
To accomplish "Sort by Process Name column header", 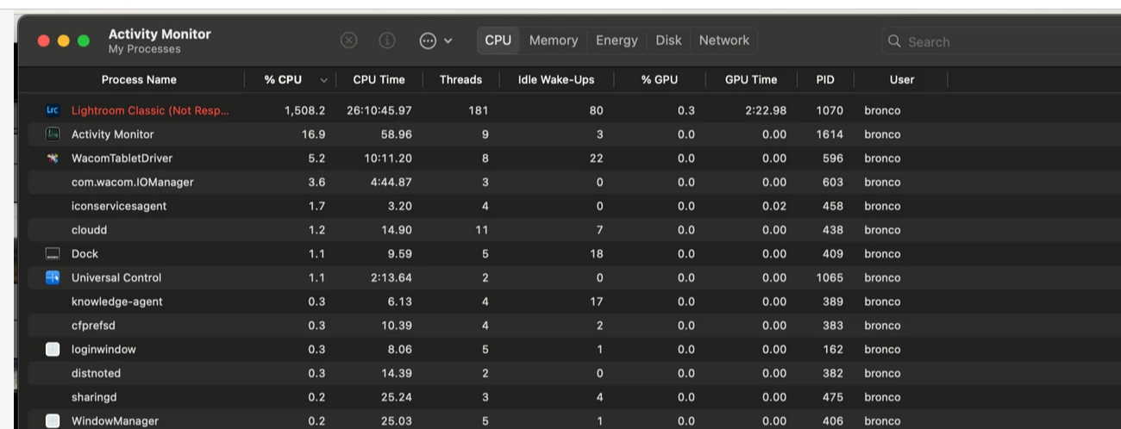I will click(139, 80).
